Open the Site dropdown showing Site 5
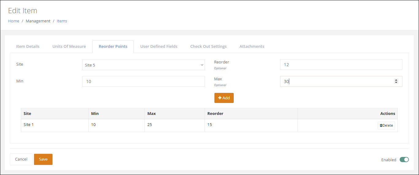The height and width of the screenshot is (175, 419). pyautogui.click(x=144, y=65)
